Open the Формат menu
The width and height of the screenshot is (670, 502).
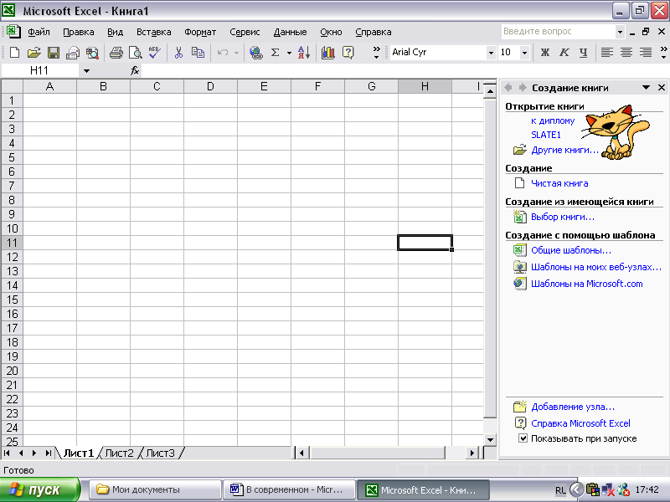pyautogui.click(x=200, y=32)
